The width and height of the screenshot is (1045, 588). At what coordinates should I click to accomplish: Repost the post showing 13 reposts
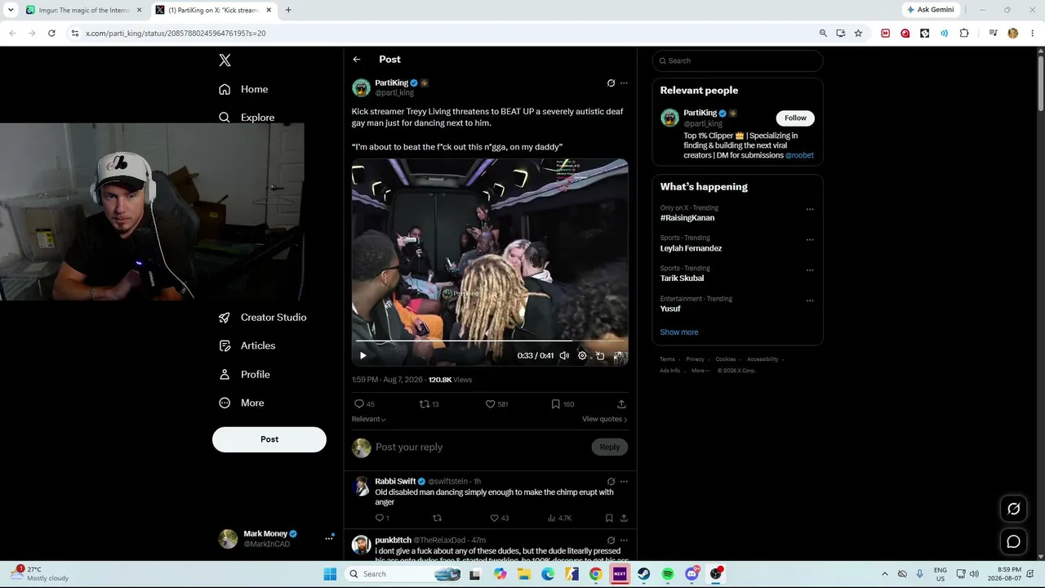point(429,404)
